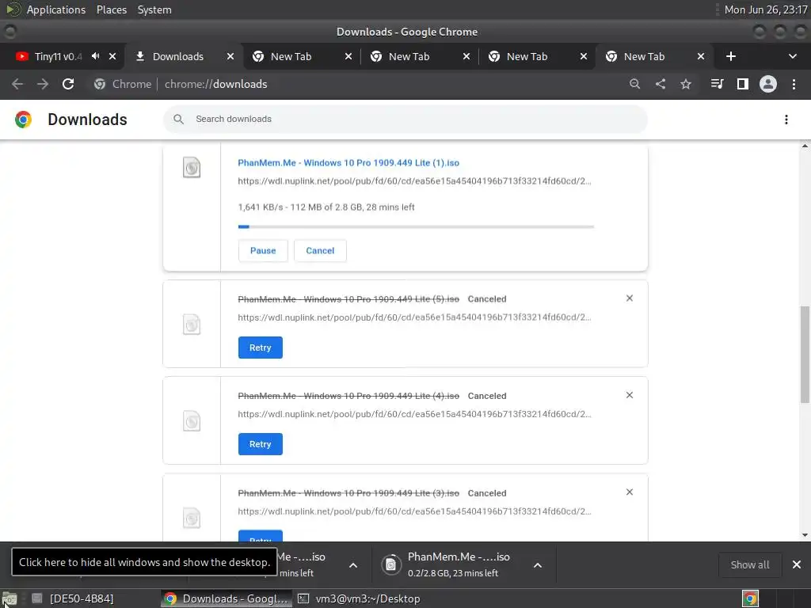Bookmark this page with the star icon

pyautogui.click(x=686, y=84)
